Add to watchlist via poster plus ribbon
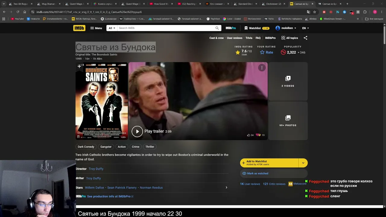The height and width of the screenshot is (217, 386). [x=79, y=67]
